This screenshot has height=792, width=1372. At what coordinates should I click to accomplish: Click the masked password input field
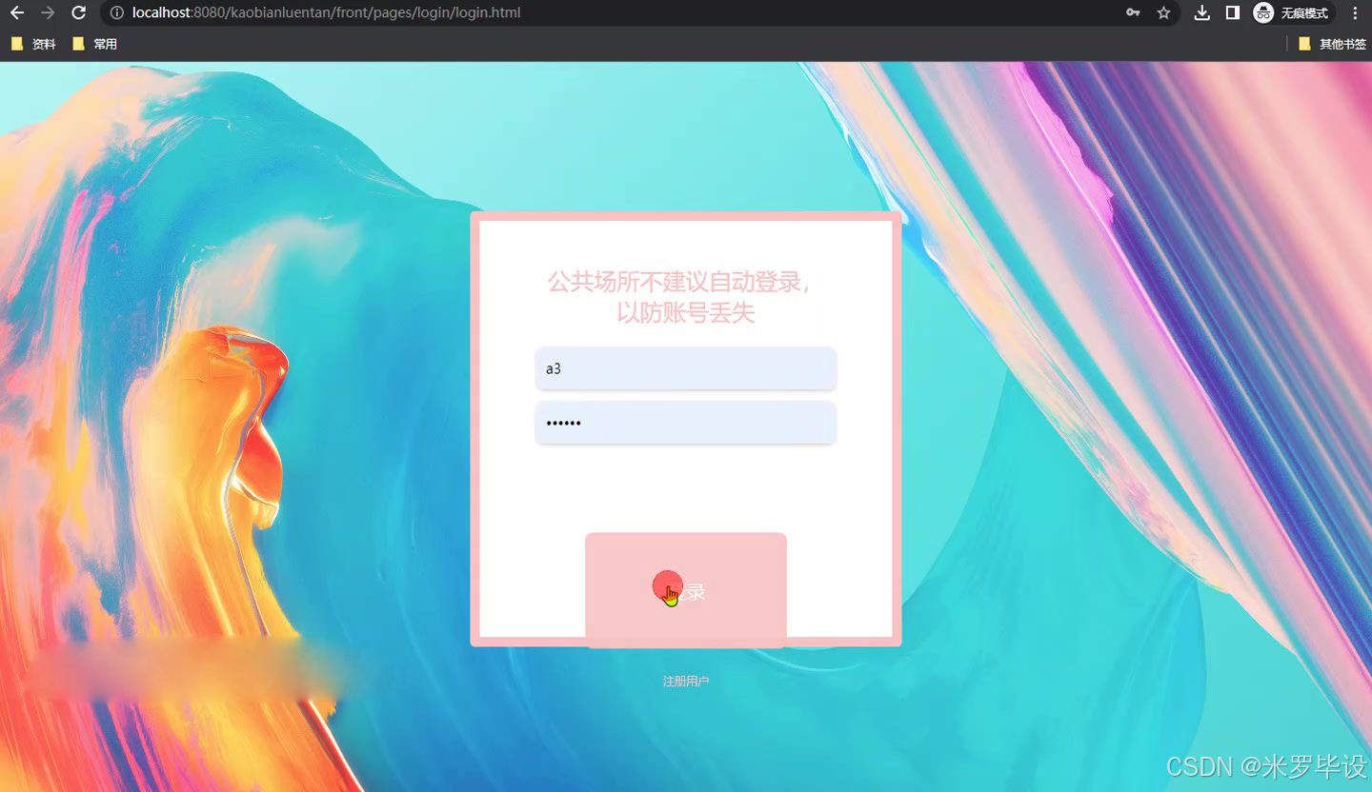(x=685, y=422)
